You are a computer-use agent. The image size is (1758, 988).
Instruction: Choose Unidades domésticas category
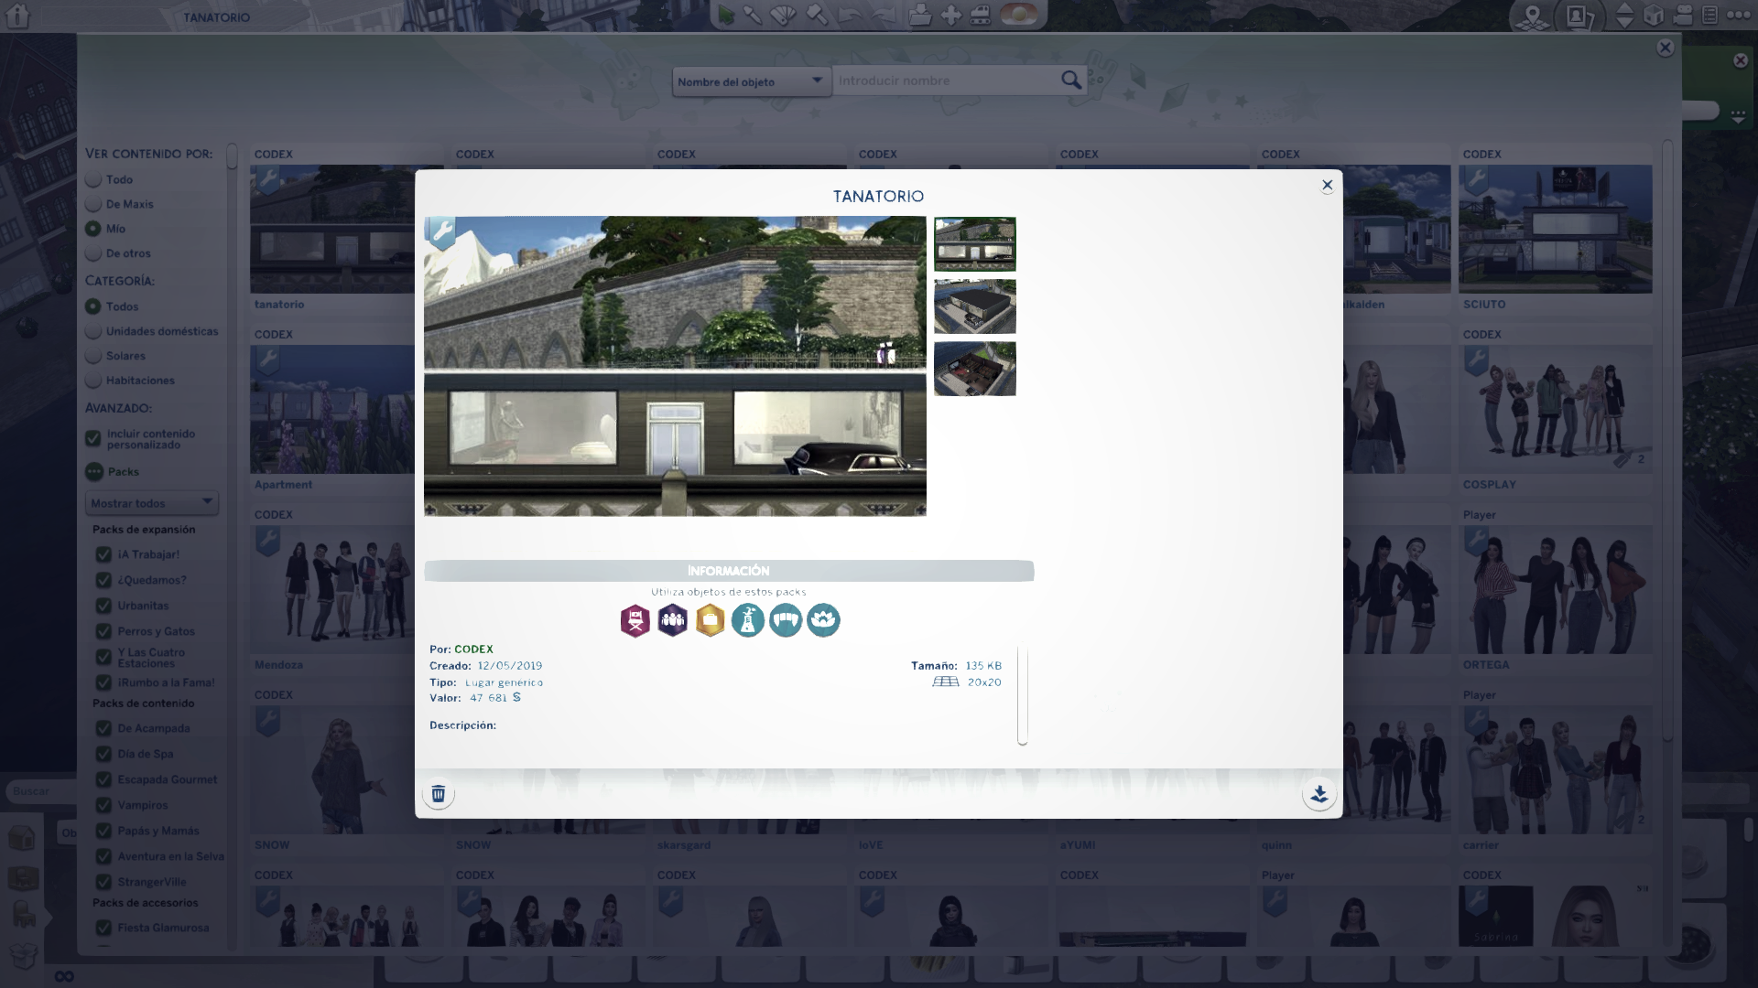[x=93, y=331]
